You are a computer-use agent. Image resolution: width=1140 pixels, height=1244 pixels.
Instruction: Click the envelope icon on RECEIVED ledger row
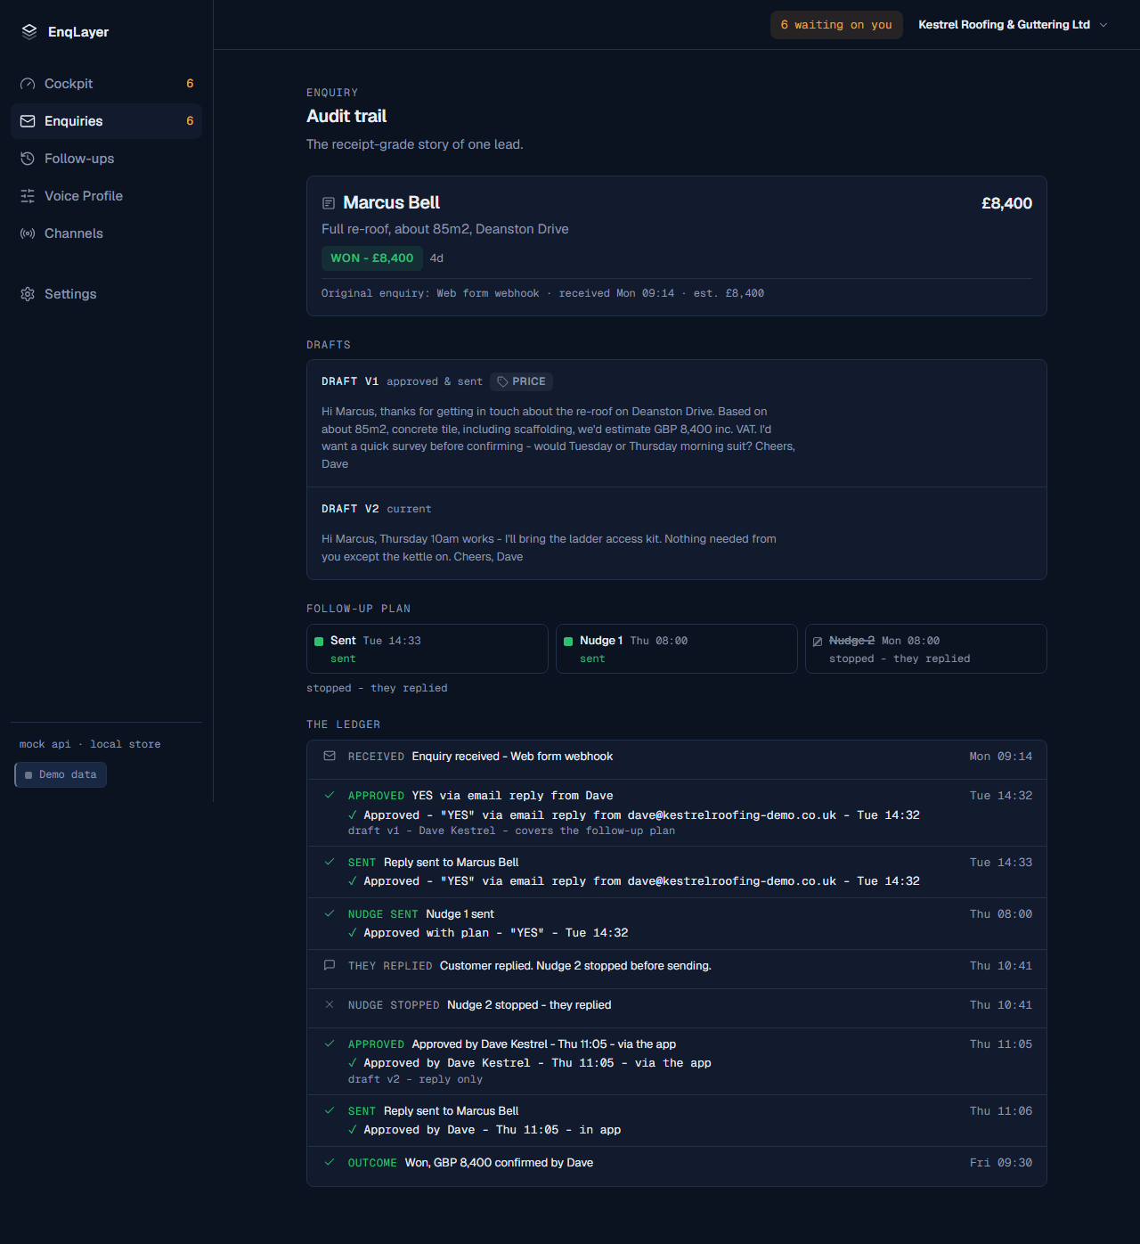[x=330, y=756]
